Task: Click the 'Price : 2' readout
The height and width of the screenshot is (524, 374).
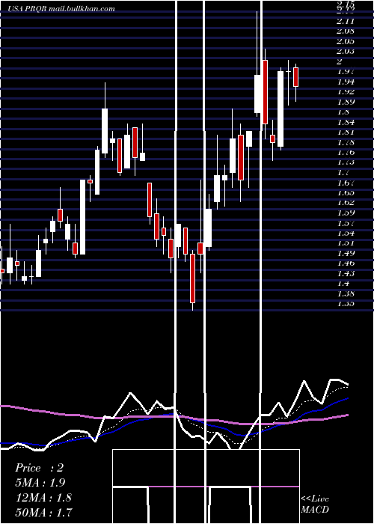Action: click(x=40, y=468)
